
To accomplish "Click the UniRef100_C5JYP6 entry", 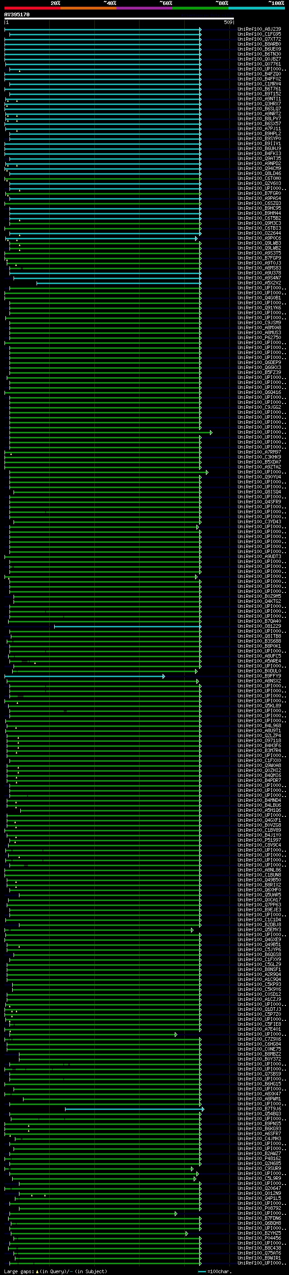I will click(x=259, y=949).
